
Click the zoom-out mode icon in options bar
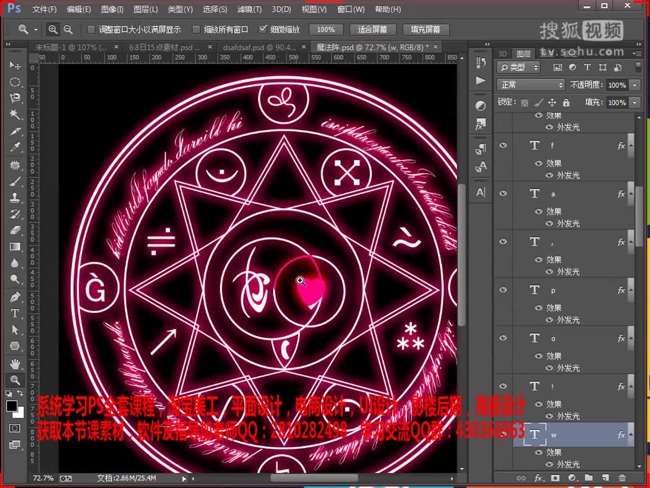tap(68, 29)
